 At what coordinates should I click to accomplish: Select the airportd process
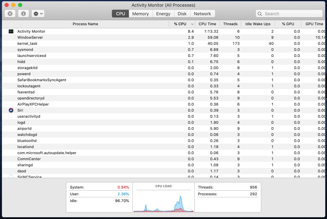[163, 128]
